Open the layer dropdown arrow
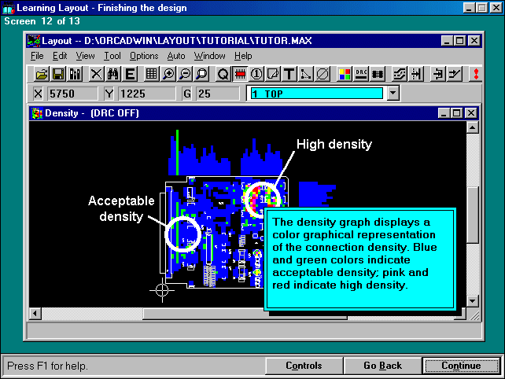The image size is (505, 379). 393,94
